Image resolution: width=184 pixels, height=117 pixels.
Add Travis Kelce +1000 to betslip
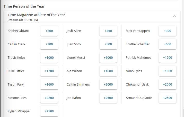49,58
